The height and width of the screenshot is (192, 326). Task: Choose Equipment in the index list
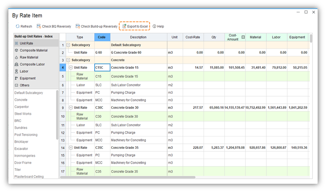tap(28, 78)
